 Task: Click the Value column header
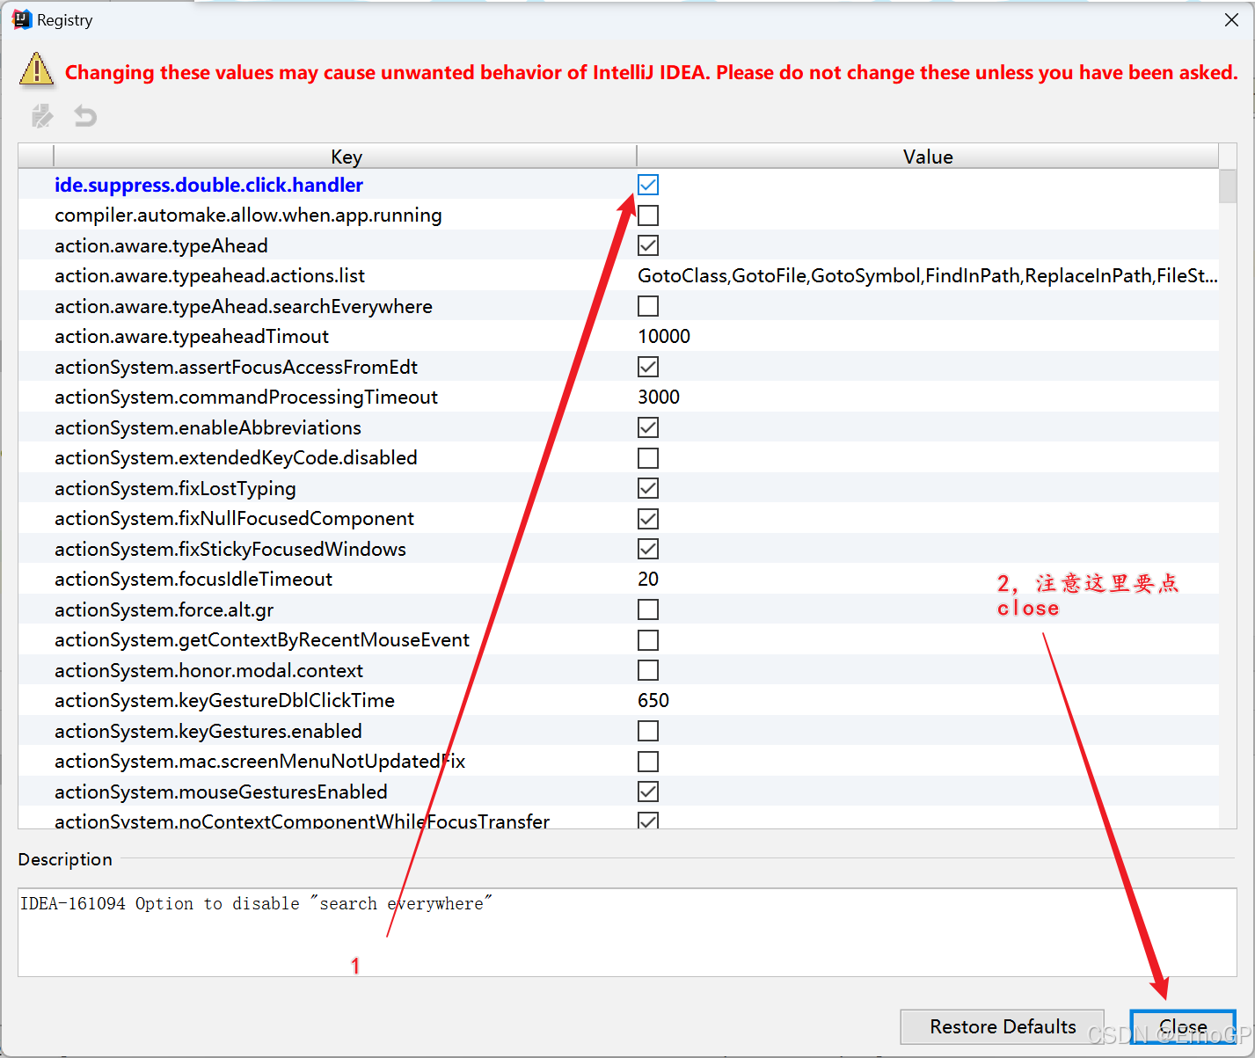(x=928, y=157)
